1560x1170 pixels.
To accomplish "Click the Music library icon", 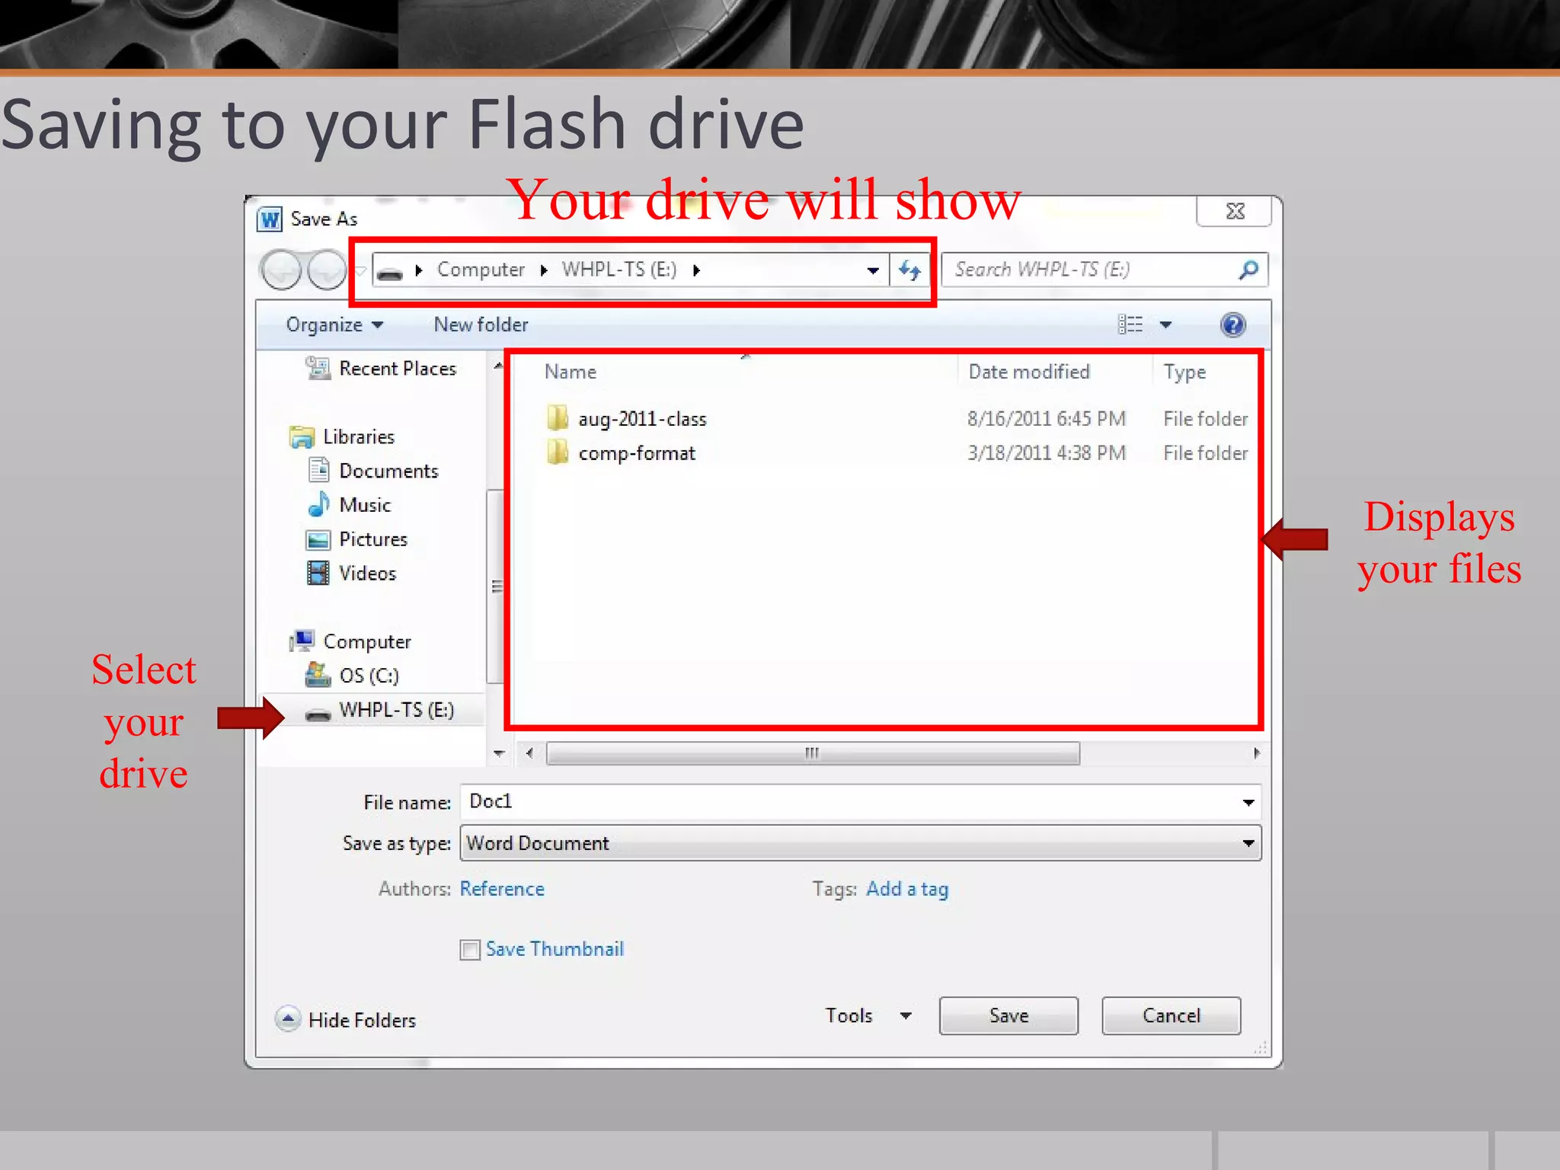I will pyautogui.click(x=318, y=505).
